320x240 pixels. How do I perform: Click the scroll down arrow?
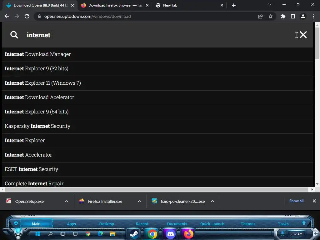coord(317,184)
